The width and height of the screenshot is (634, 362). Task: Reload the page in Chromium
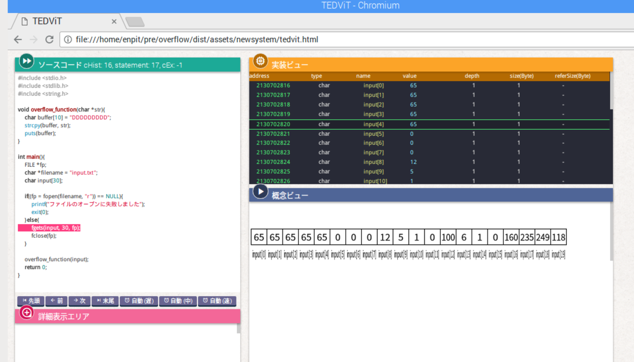click(49, 39)
